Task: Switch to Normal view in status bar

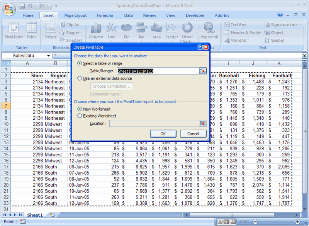Action: 220,222
